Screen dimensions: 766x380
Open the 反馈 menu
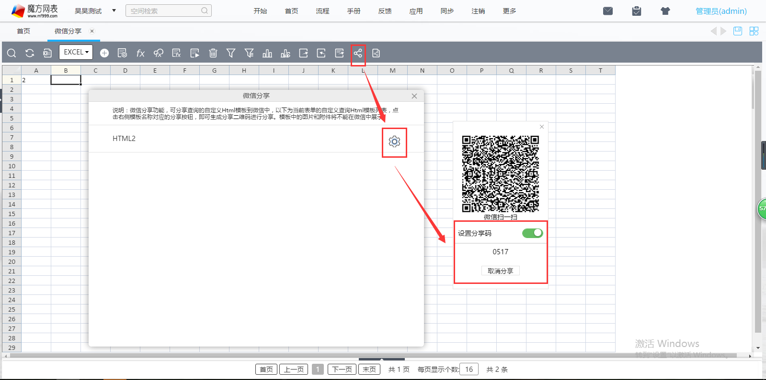(385, 11)
